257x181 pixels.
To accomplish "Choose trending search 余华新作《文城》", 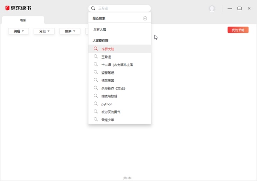I will pos(120,88).
